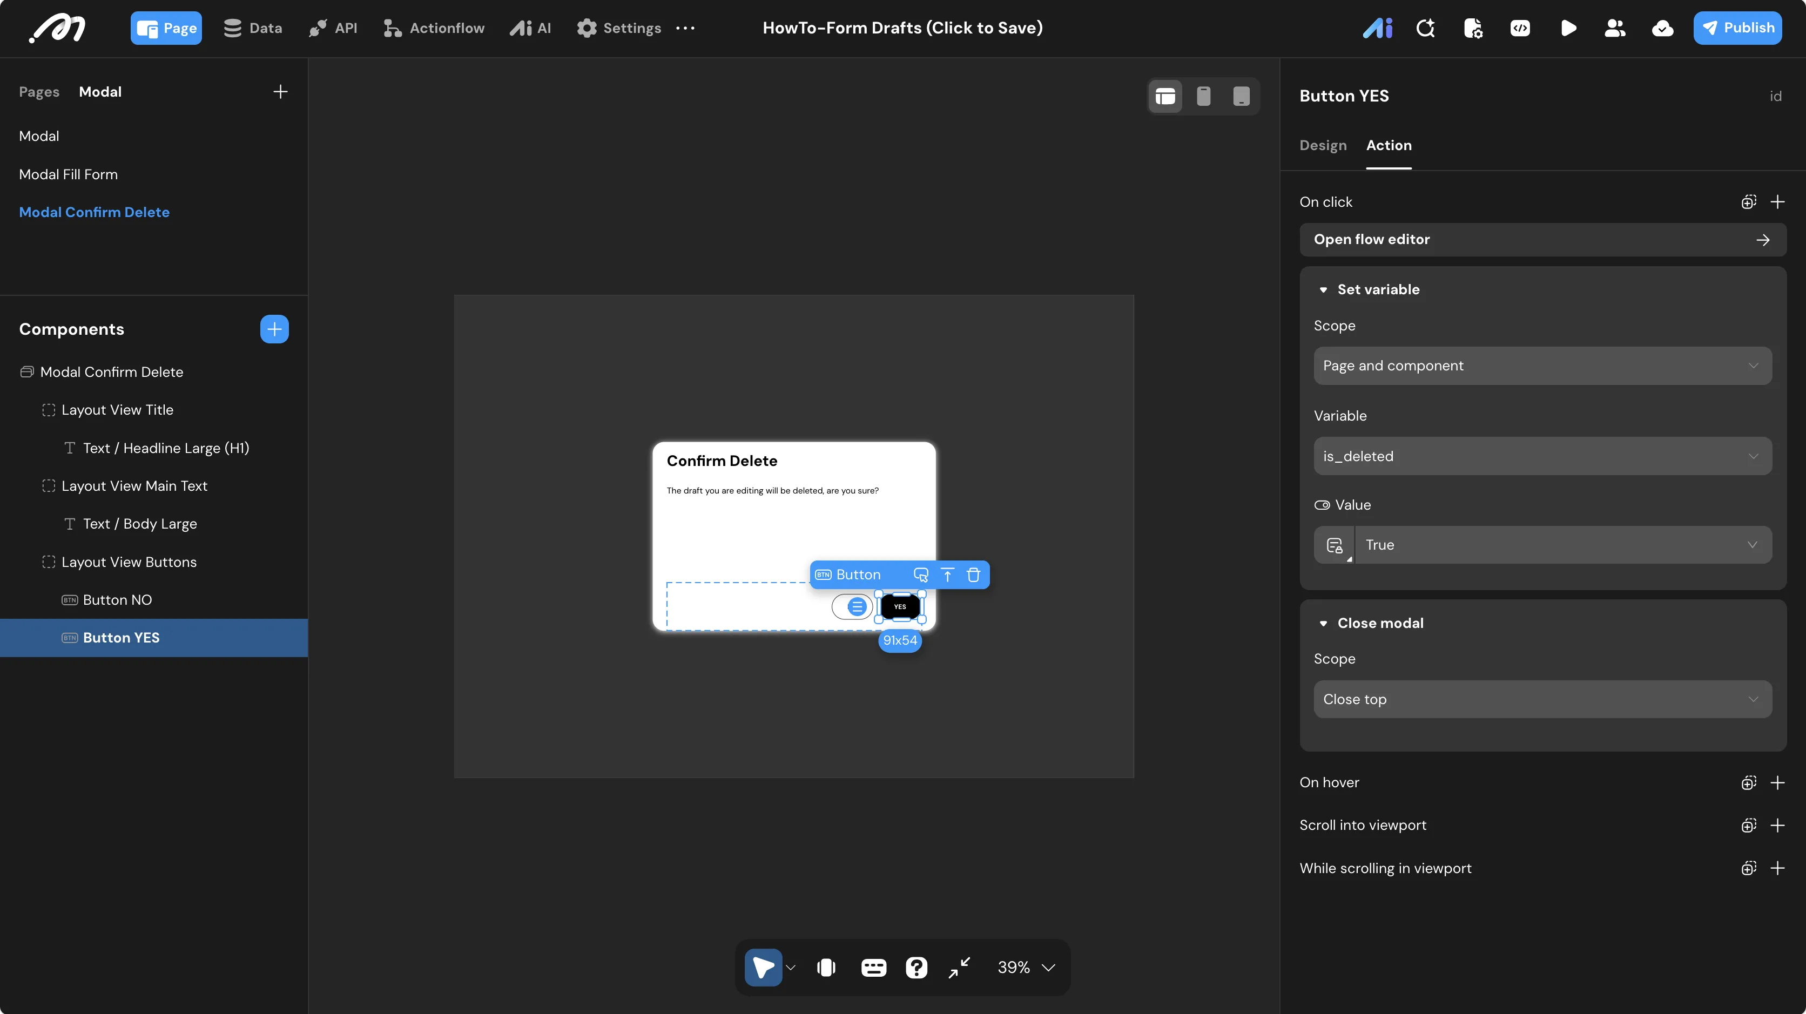Open the help question mark icon
This screenshot has width=1806, height=1014.
coord(917,967)
